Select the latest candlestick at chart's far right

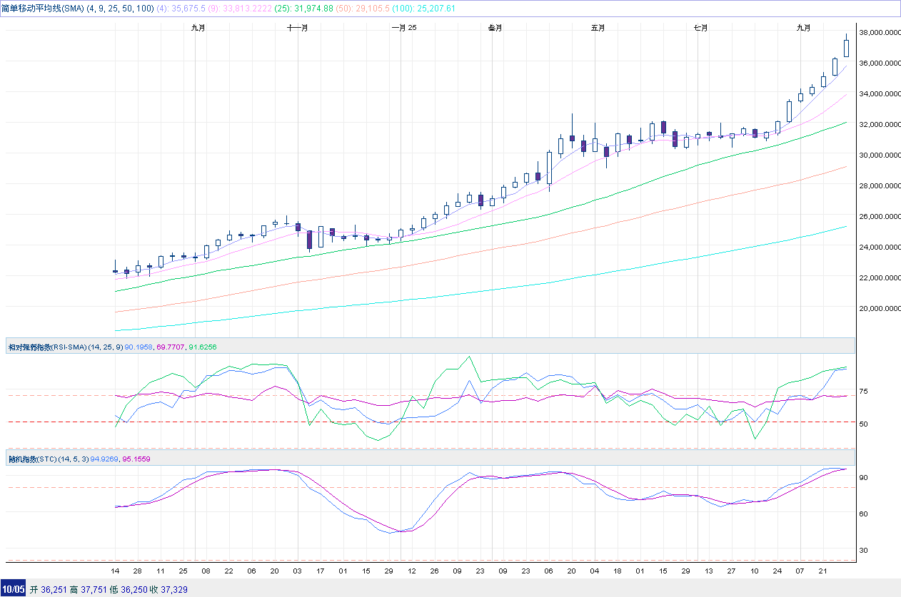click(846, 49)
